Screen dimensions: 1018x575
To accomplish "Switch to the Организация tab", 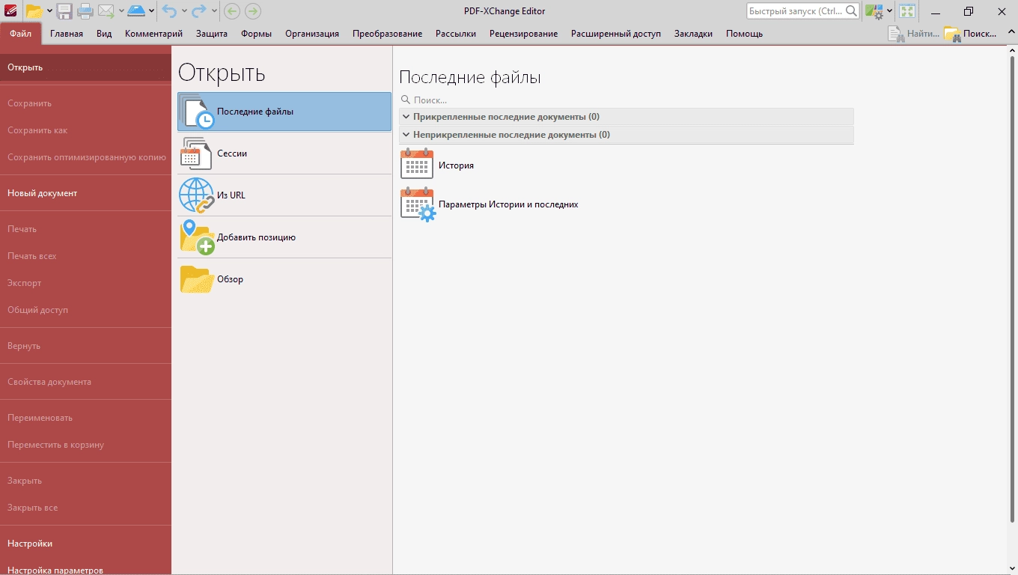I will [312, 34].
